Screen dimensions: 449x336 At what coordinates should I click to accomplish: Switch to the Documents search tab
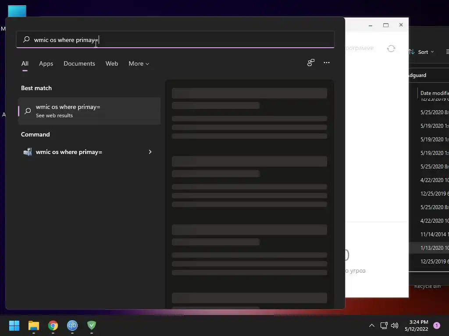point(79,63)
